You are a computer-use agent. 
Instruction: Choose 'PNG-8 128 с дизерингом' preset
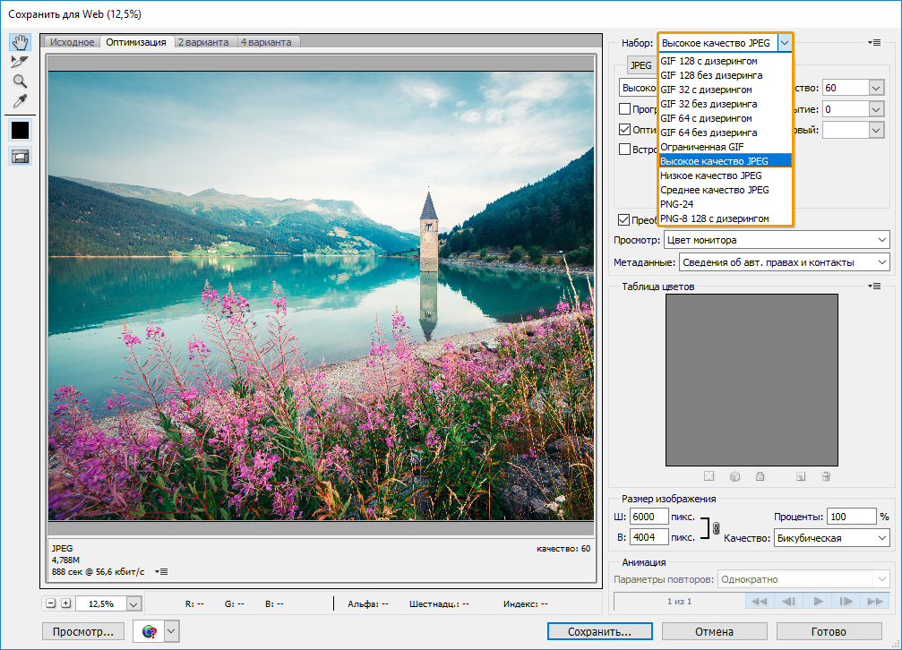pyautogui.click(x=725, y=218)
